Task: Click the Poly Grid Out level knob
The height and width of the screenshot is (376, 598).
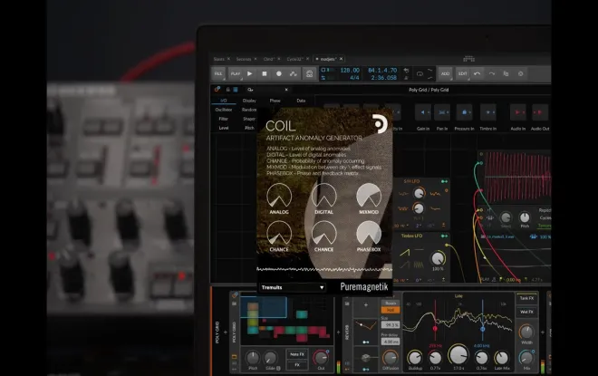Action: click(x=321, y=358)
